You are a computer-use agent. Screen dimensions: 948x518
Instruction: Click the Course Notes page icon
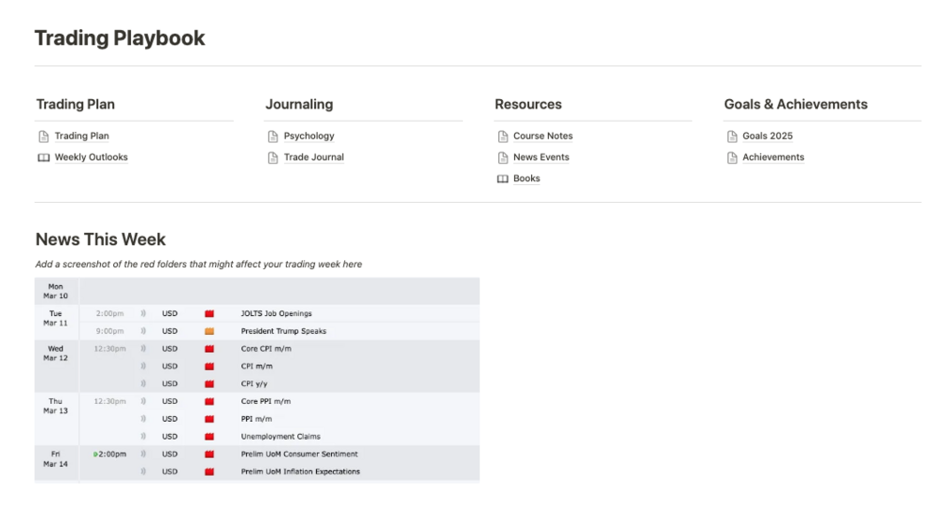pyautogui.click(x=503, y=136)
